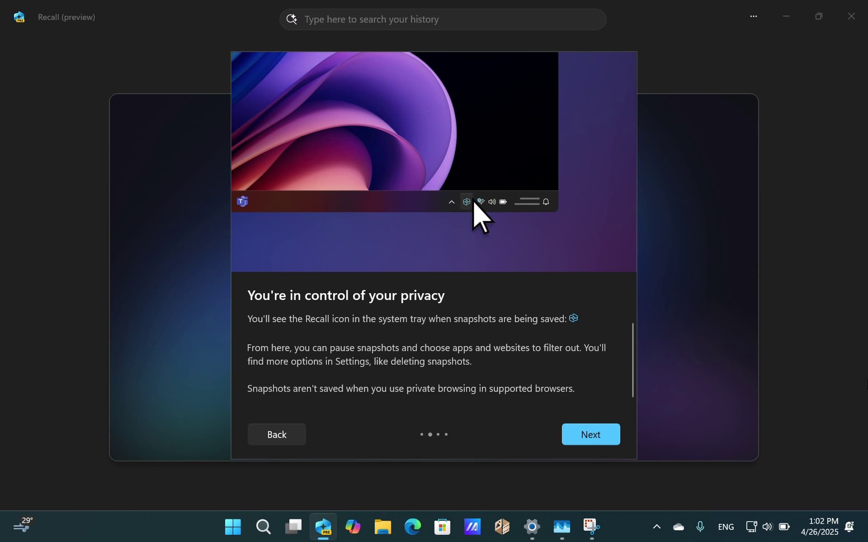This screenshot has height=542, width=868.
Task: Open the blue chart monitor app in taskbar
Action: (x=562, y=527)
